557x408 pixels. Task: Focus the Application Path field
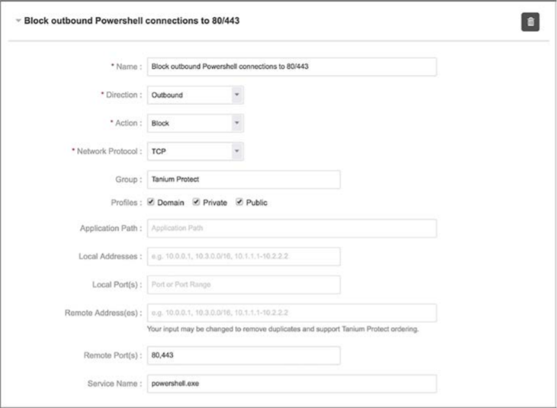pos(291,229)
